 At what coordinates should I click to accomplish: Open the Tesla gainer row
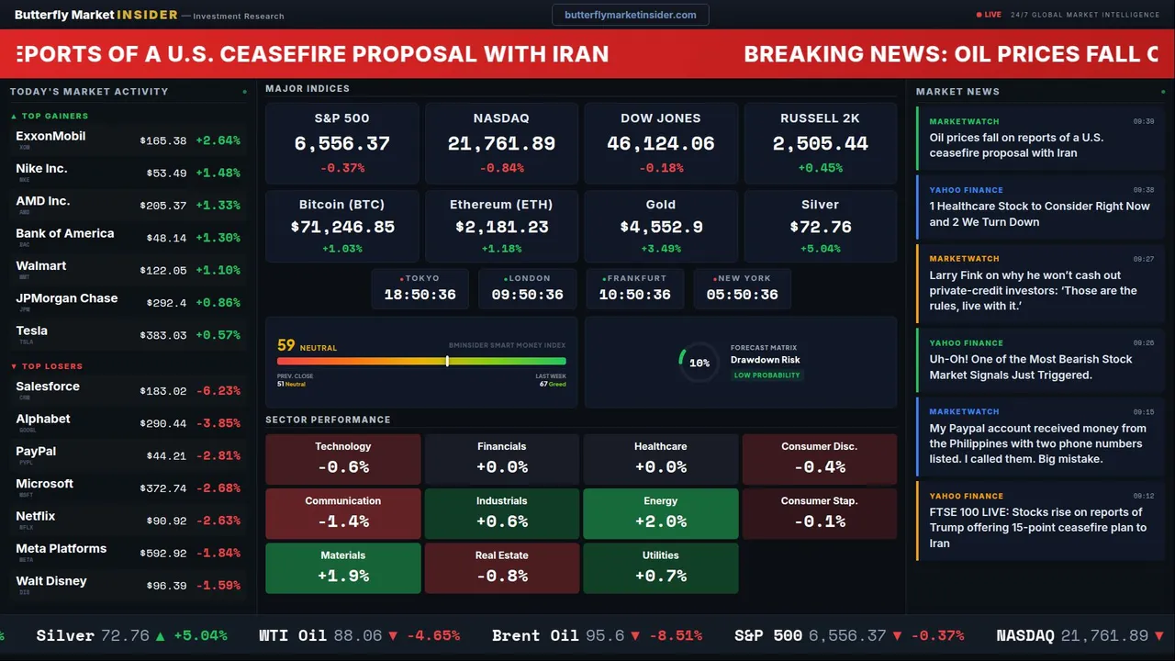pos(128,335)
